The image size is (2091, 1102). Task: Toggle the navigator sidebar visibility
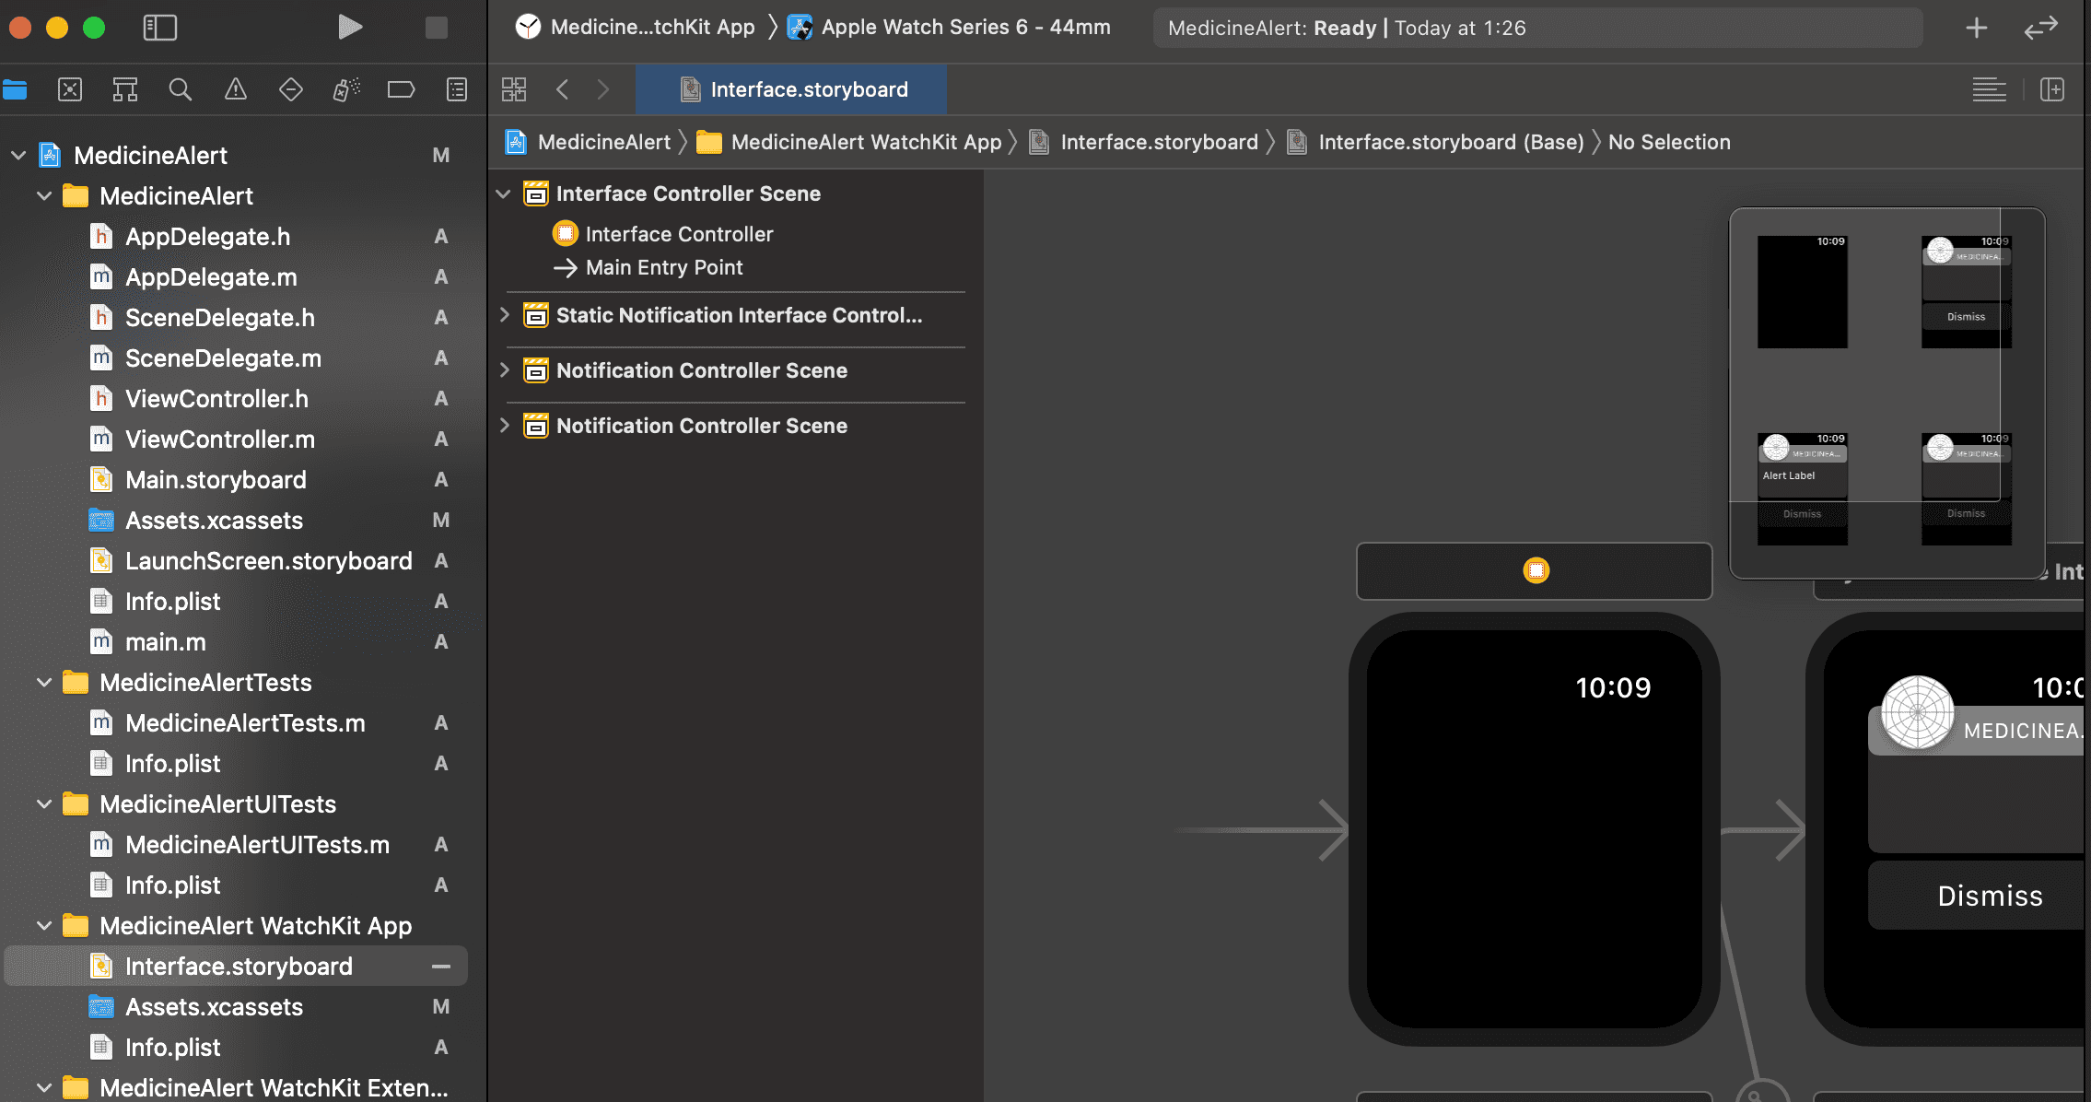tap(160, 28)
